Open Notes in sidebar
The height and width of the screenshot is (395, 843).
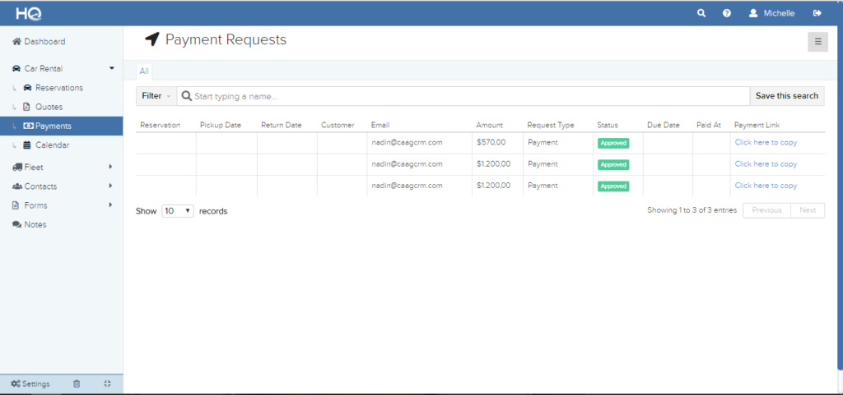(x=30, y=224)
